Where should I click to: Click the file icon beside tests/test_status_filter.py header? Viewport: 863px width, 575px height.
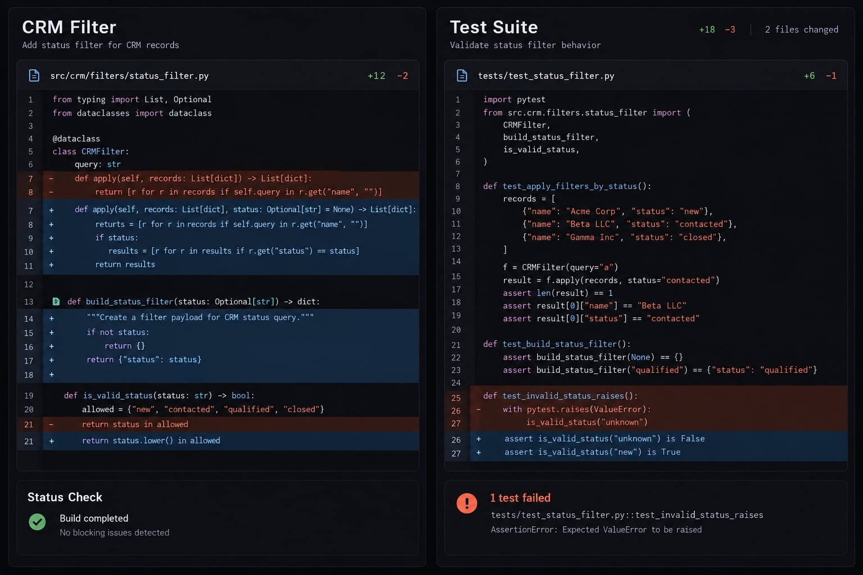pos(462,75)
